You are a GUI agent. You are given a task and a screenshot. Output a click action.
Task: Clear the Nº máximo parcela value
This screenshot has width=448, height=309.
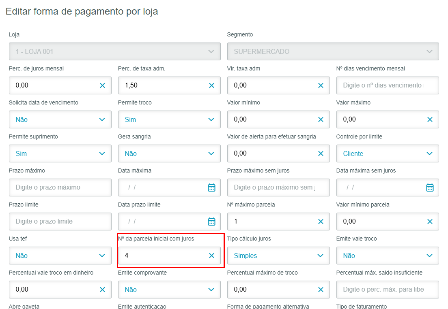(321, 222)
